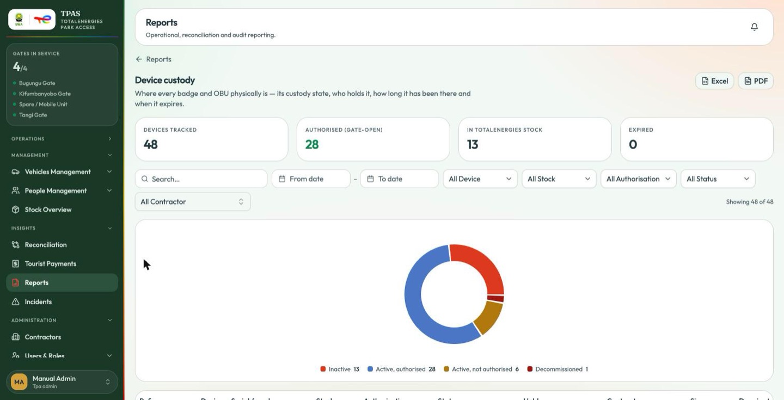Click the In TotalEnergies Stock 13 card

[x=535, y=139]
